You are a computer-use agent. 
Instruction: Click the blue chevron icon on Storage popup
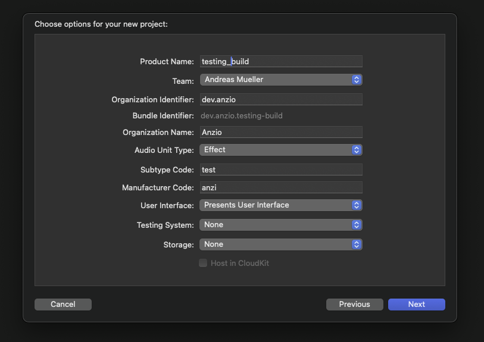coord(357,244)
